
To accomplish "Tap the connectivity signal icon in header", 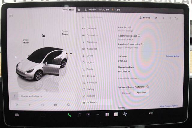I will 176,18.
